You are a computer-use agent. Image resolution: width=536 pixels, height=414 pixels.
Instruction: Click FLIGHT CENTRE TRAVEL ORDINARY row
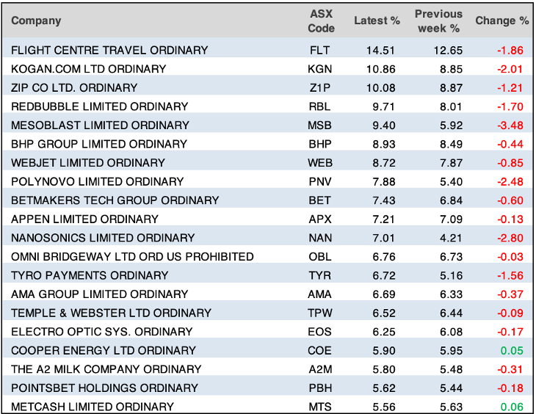(x=110, y=50)
